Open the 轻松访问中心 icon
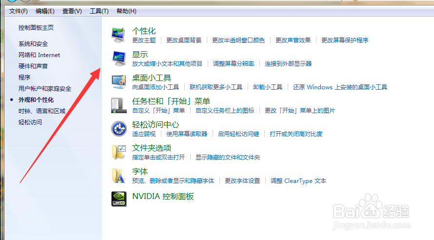 [x=119, y=129]
